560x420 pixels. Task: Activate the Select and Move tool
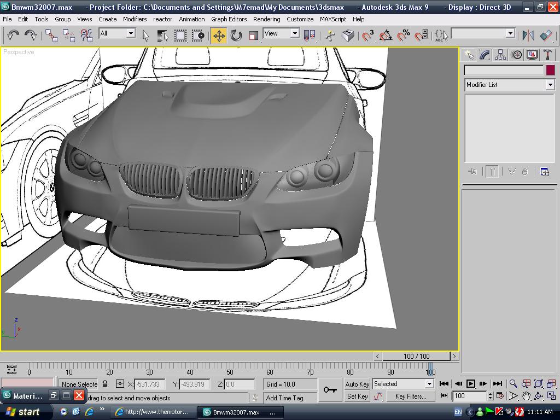(219, 36)
